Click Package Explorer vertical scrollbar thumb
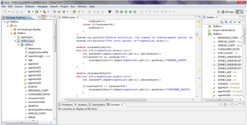247x125 pixels. (54, 38)
